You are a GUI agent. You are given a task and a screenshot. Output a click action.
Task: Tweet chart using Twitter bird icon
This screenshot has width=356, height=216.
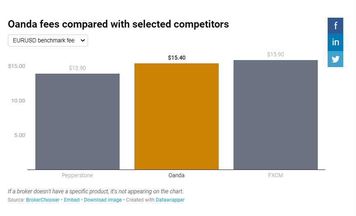(x=335, y=59)
